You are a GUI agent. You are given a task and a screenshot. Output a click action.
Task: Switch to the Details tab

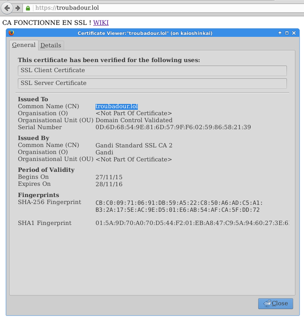click(x=51, y=46)
